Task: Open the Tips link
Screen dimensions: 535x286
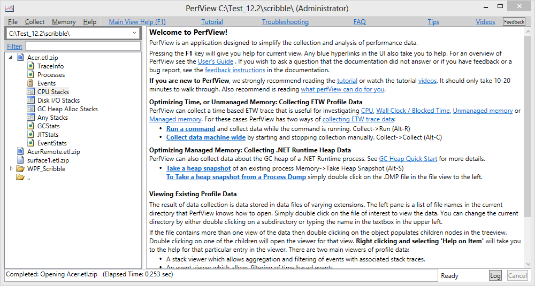Action: pyautogui.click(x=433, y=22)
